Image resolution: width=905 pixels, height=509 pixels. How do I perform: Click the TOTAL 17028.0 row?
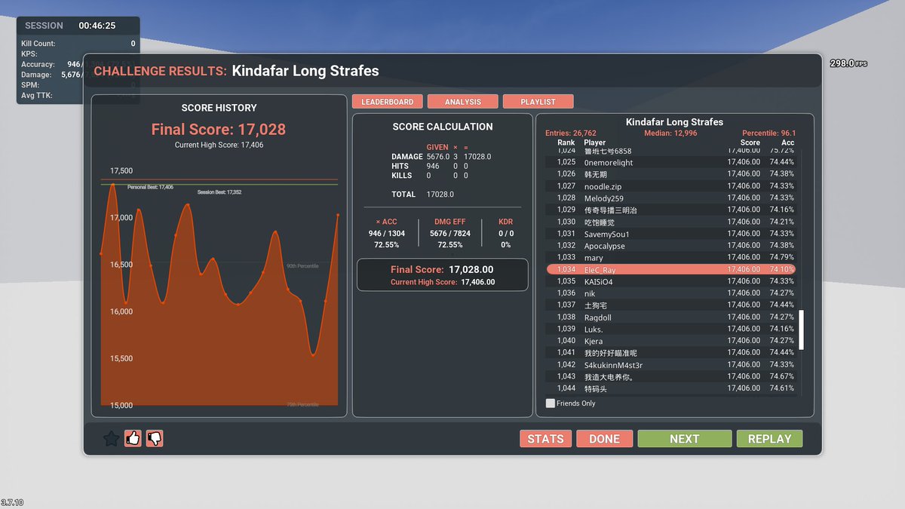(x=422, y=195)
